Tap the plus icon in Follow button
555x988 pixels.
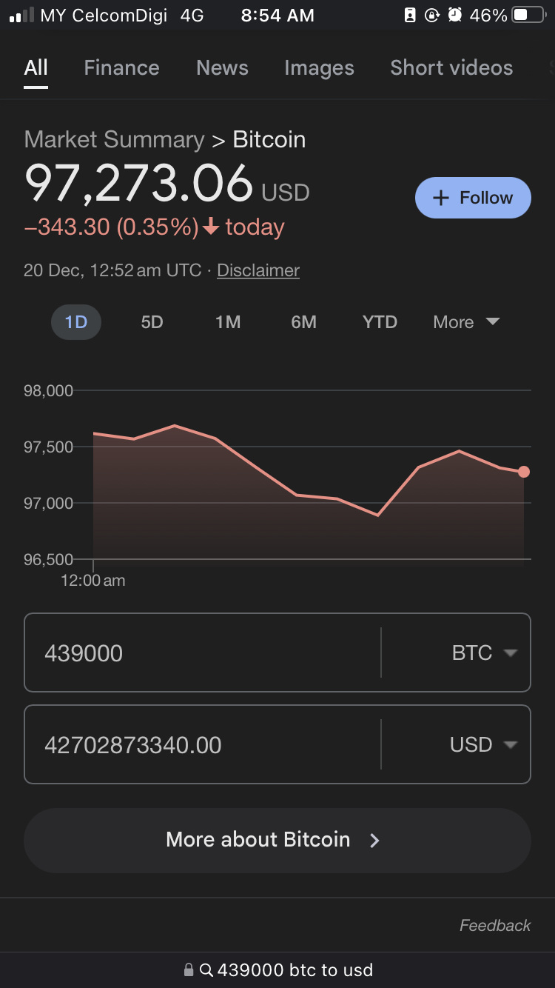point(441,198)
